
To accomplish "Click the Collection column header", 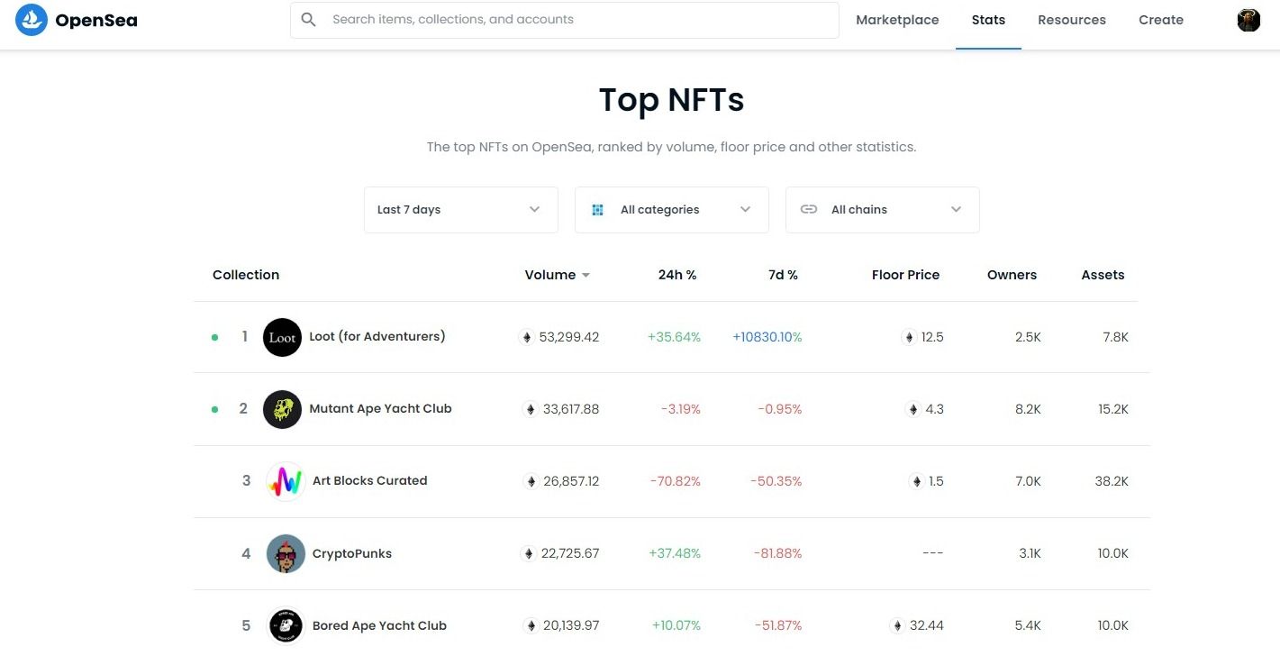I will pyautogui.click(x=246, y=275).
